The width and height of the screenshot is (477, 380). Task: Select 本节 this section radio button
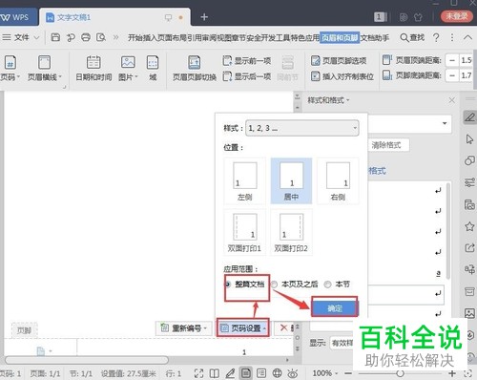[327, 285]
